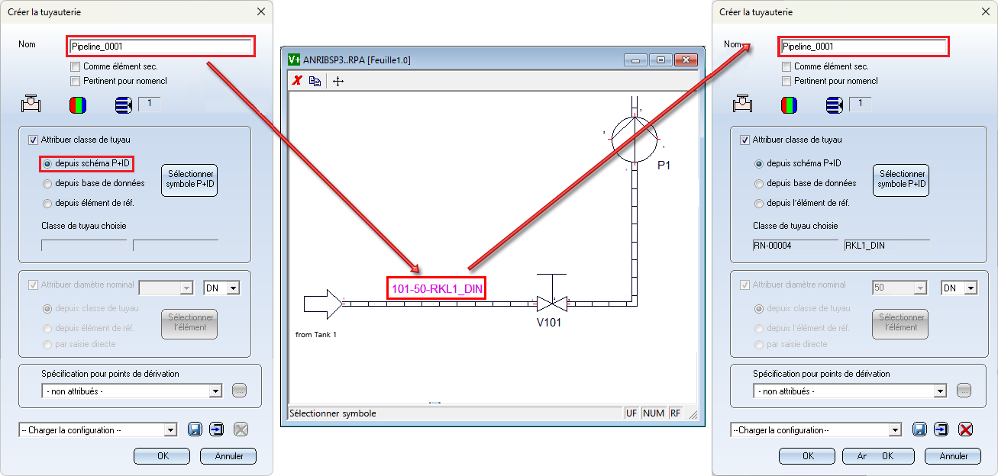The height and width of the screenshot is (476, 998).
Task: Select depuis base de données in right dialog
Action: click(759, 183)
